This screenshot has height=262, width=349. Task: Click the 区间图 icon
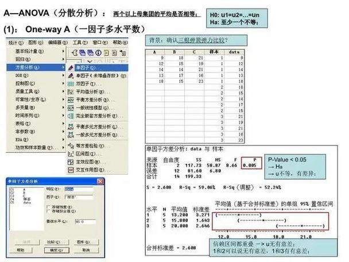pyautogui.click(x=71, y=154)
